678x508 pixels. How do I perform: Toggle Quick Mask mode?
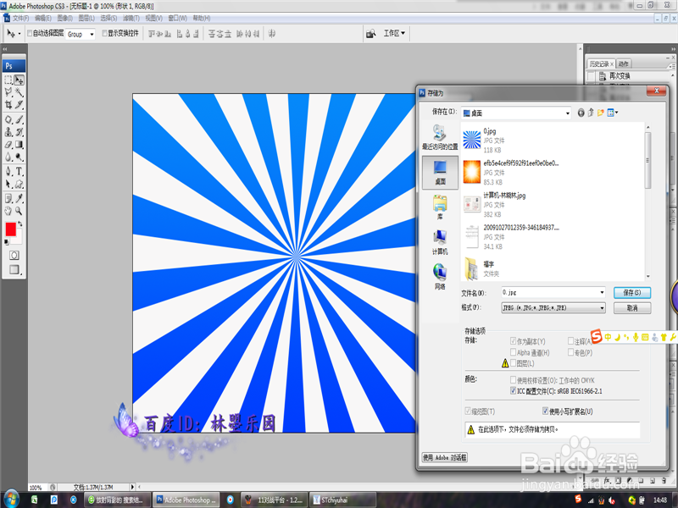(x=14, y=255)
